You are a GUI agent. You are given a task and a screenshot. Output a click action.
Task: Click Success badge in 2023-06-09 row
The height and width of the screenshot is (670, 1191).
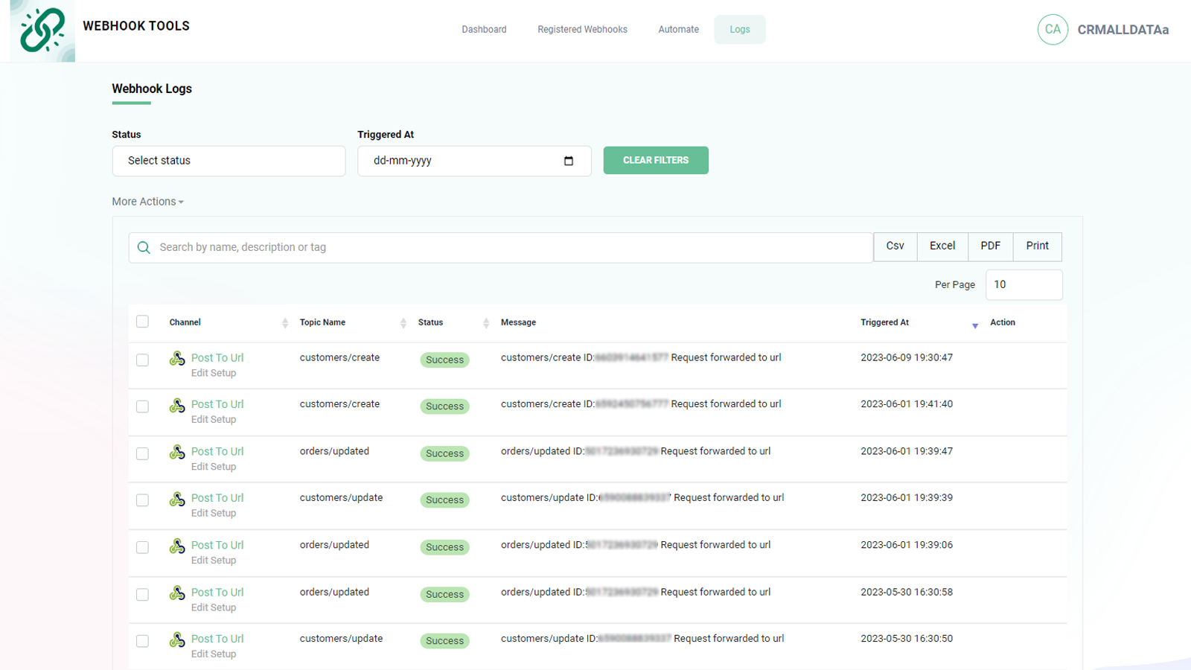pos(445,360)
